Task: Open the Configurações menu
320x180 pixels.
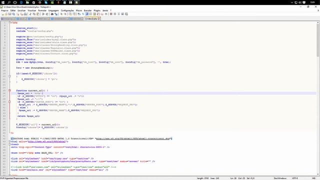Action: point(67,10)
